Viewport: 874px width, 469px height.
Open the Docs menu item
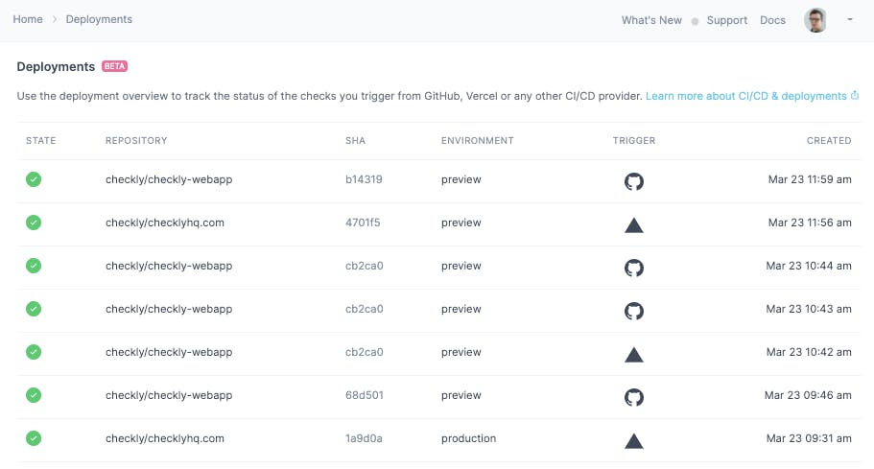pyautogui.click(x=772, y=20)
